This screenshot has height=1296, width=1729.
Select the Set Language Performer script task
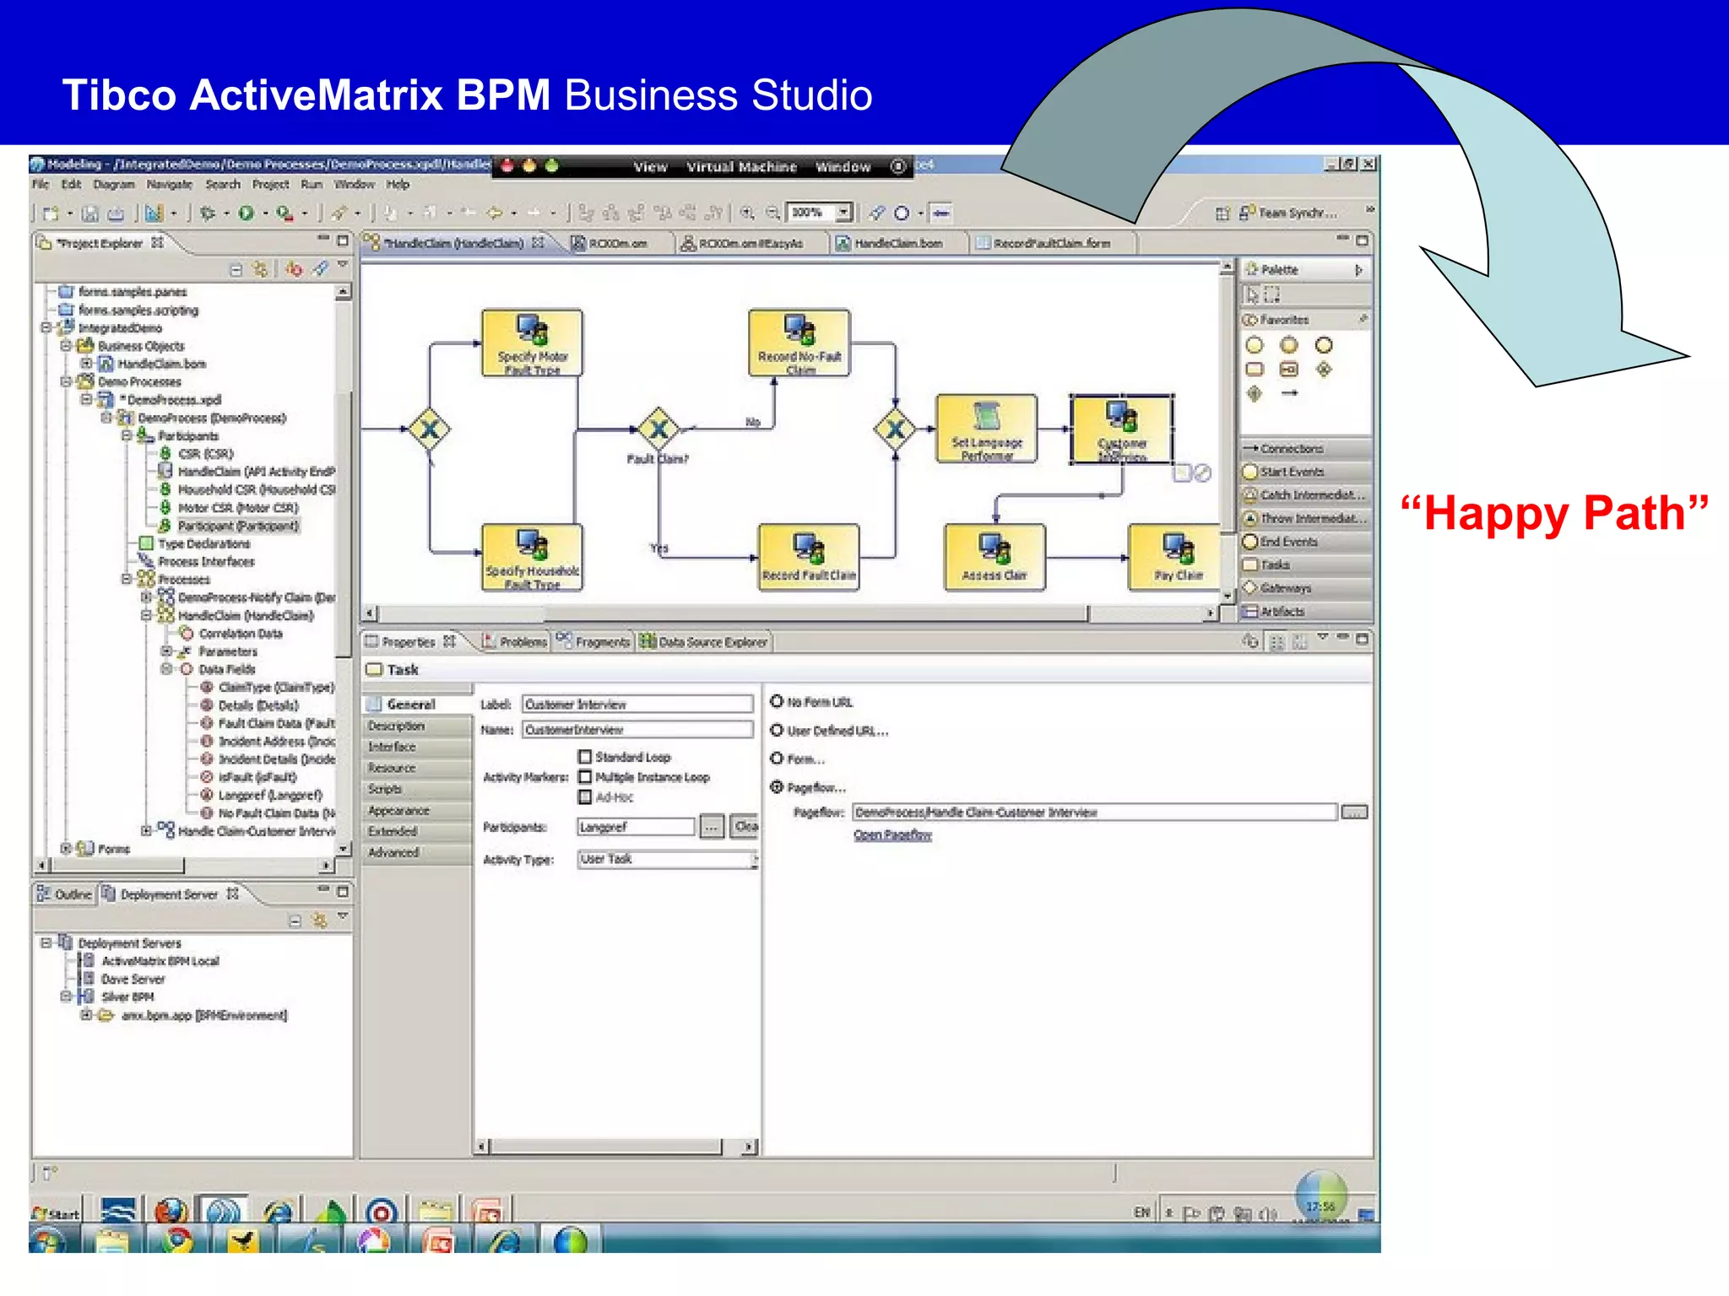point(986,428)
